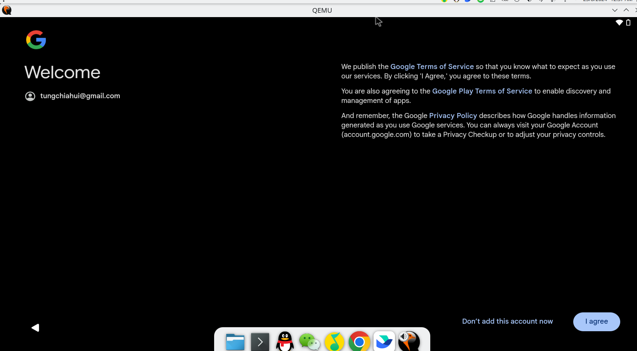637x351 pixels.
Task: Select the QEMU app icon in the dock
Action: (409, 341)
